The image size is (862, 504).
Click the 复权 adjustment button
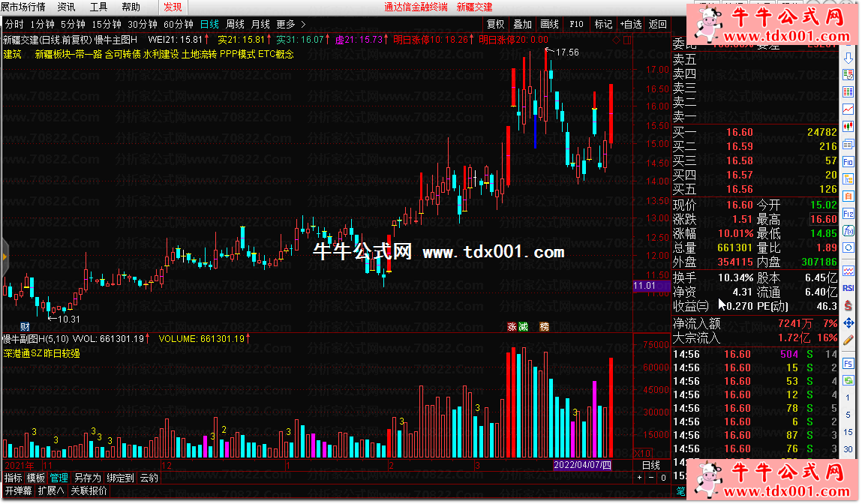click(495, 24)
